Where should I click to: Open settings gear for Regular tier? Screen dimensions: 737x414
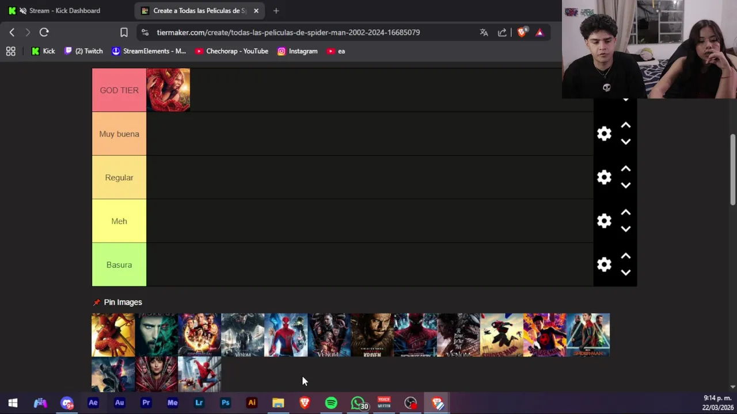click(x=604, y=177)
